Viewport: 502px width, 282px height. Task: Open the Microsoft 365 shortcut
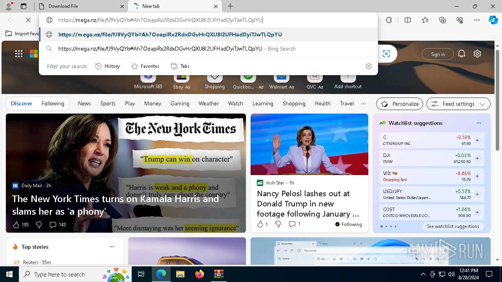[148, 81]
